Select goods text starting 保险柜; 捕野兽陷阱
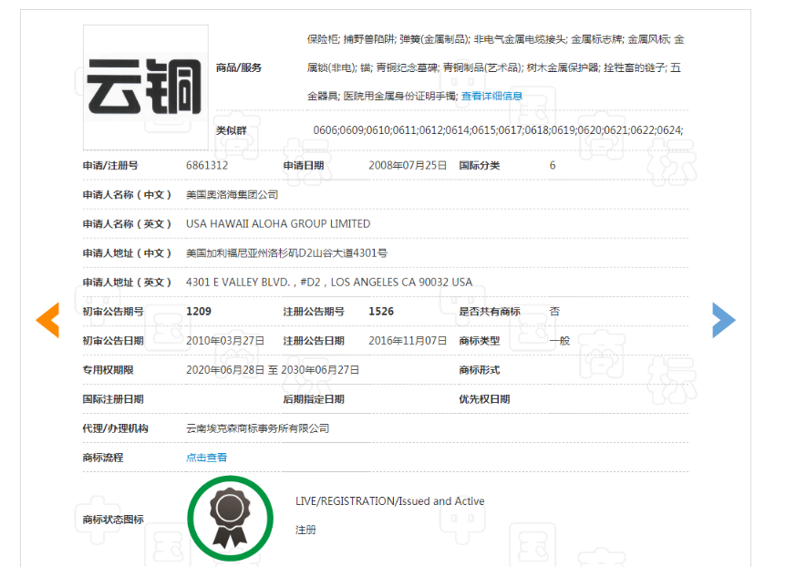This screenshot has height=577, width=786. [x=496, y=67]
